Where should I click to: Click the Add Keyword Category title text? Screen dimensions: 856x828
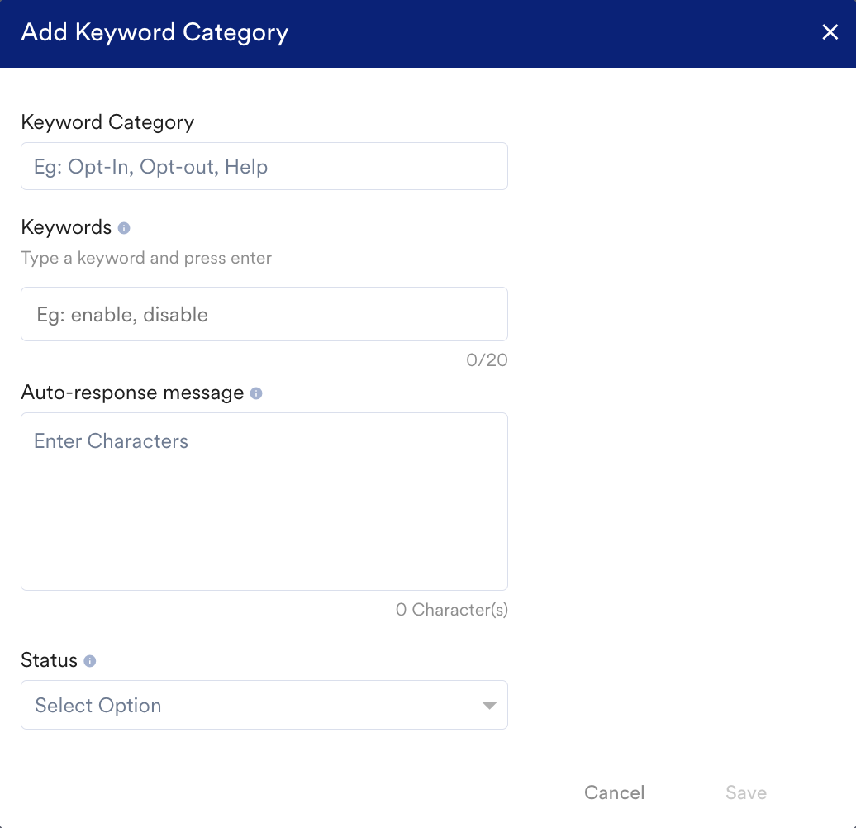pos(155,33)
